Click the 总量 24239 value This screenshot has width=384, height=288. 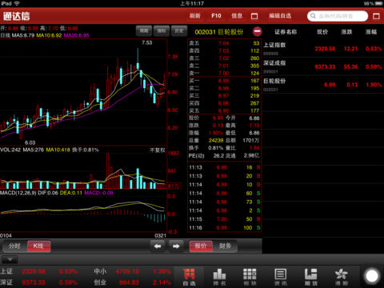click(216, 140)
